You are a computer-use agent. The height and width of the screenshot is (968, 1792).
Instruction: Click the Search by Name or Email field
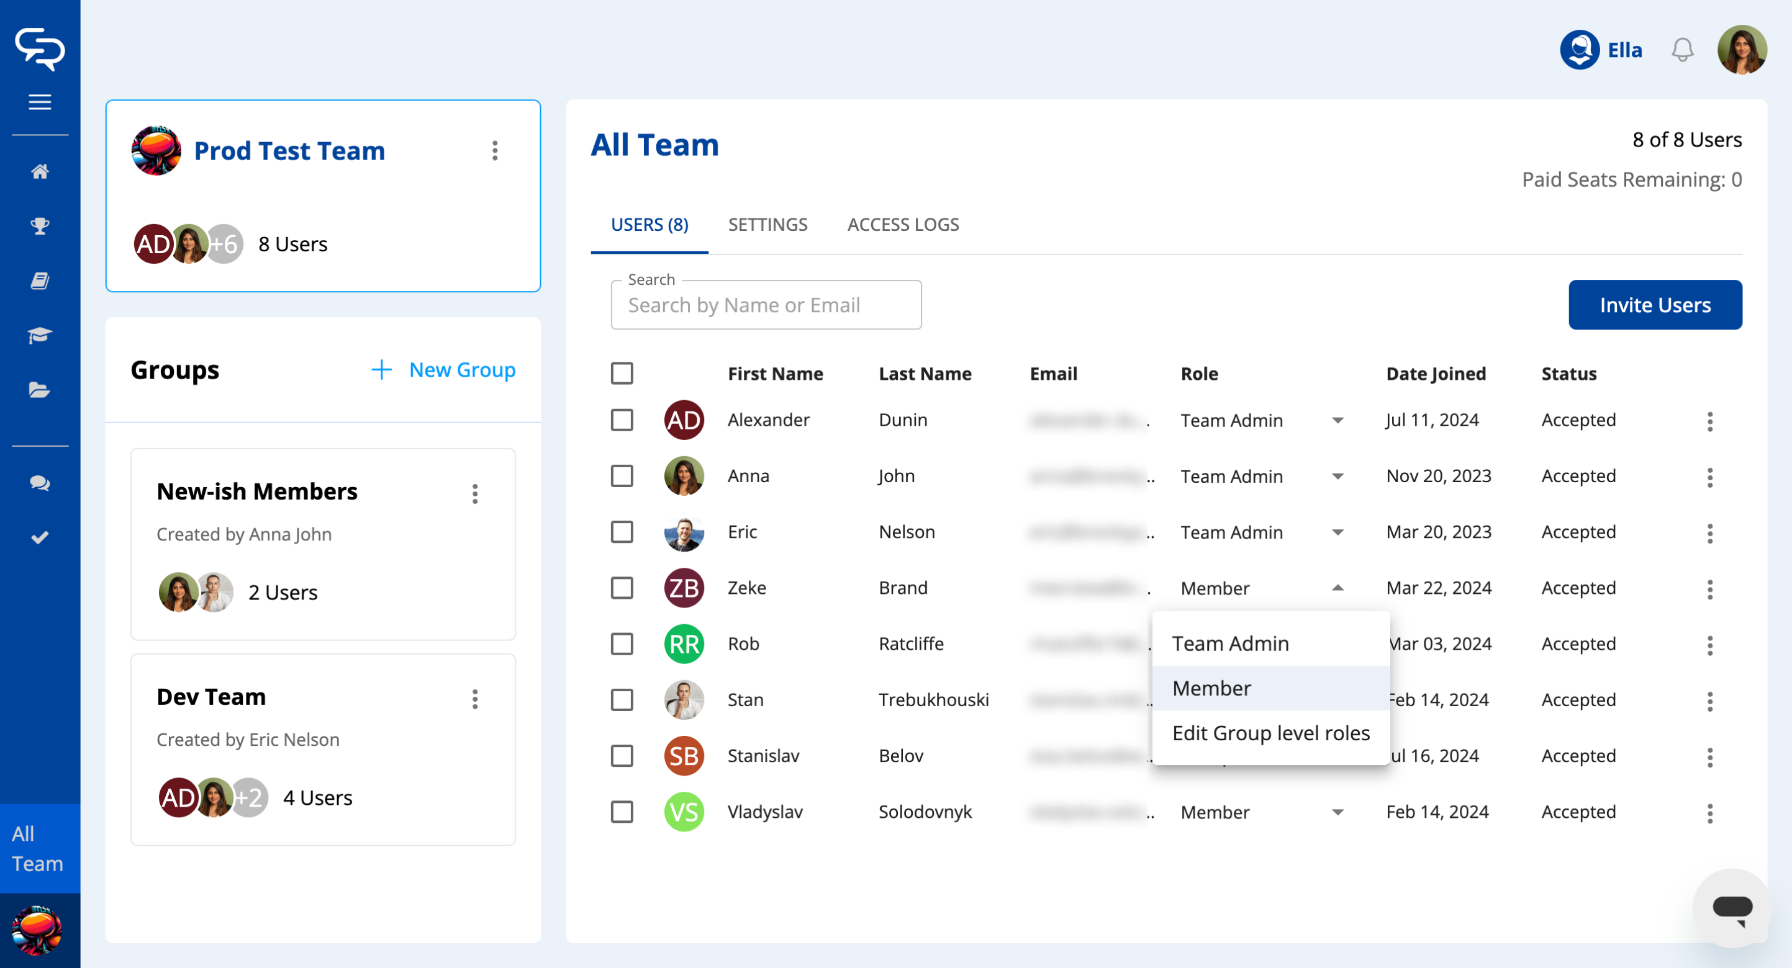coord(765,305)
